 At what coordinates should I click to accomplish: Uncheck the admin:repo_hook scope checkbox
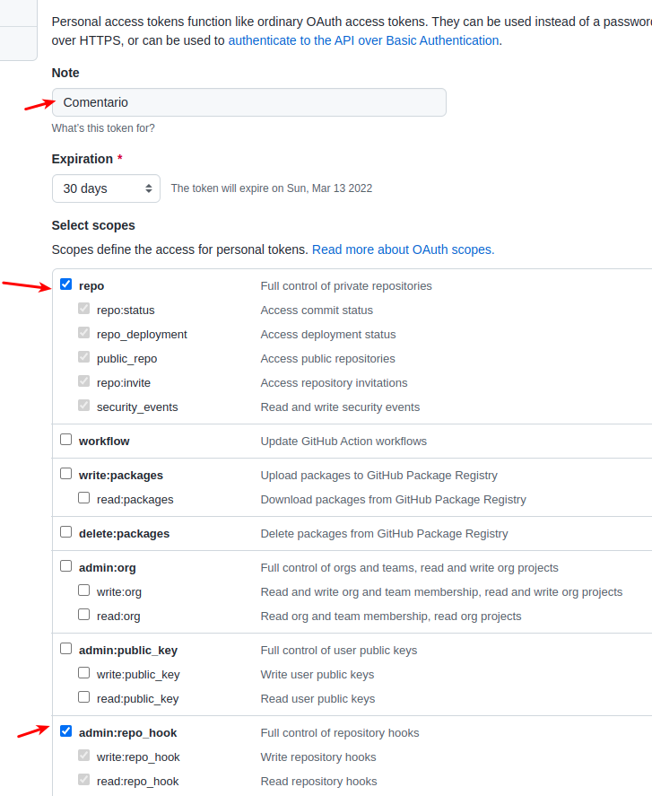[66, 731]
